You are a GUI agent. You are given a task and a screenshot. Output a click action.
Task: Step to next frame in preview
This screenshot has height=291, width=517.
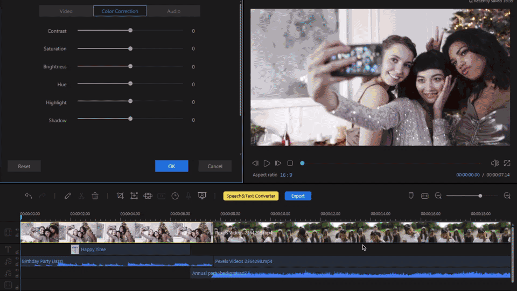(278, 163)
